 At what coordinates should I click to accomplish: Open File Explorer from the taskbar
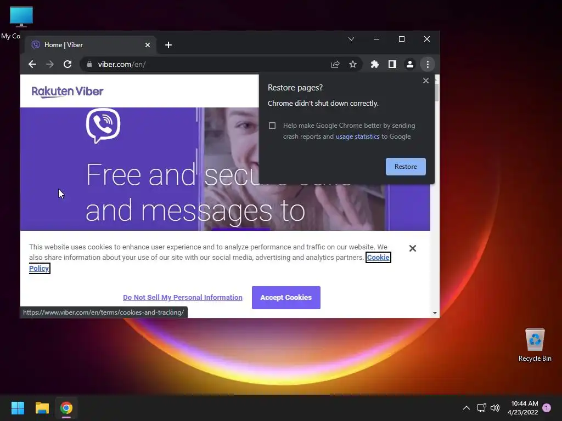(42, 408)
